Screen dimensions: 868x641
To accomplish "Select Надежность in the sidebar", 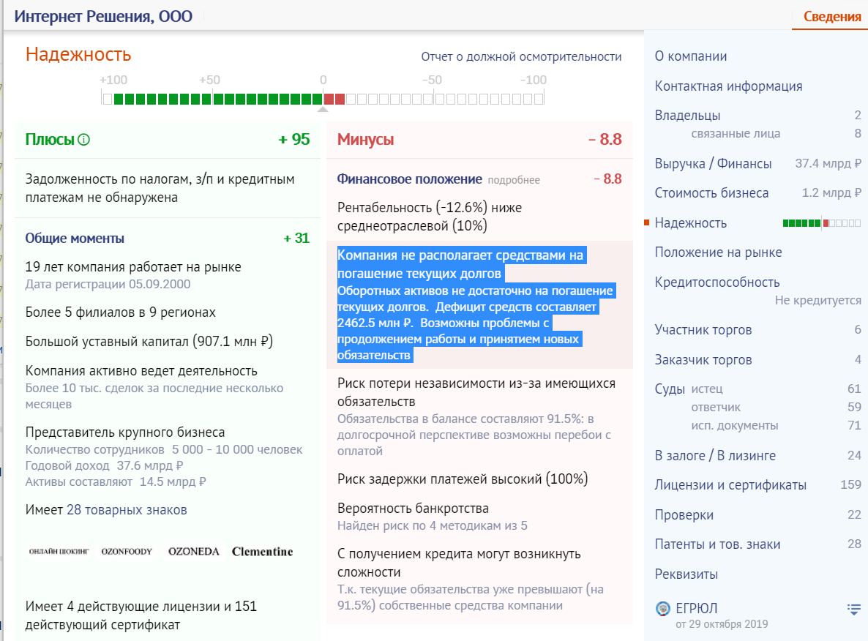I will (691, 223).
